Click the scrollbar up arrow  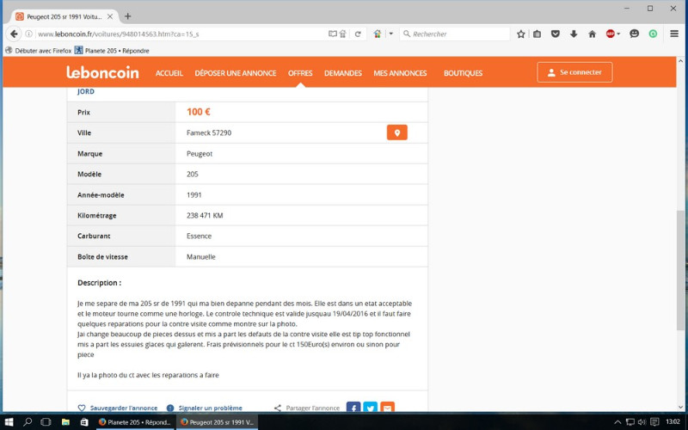coord(681,61)
